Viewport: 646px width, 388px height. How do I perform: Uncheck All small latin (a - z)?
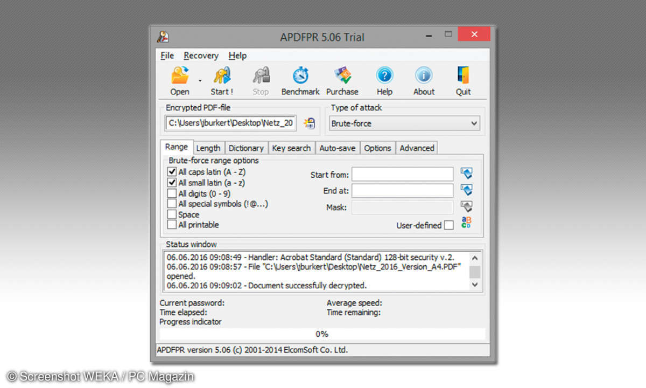[x=172, y=183]
